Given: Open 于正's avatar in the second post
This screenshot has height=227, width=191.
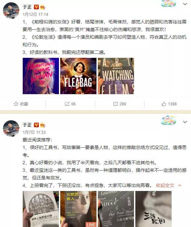Looking at the screenshot, I should tap(11, 129).
